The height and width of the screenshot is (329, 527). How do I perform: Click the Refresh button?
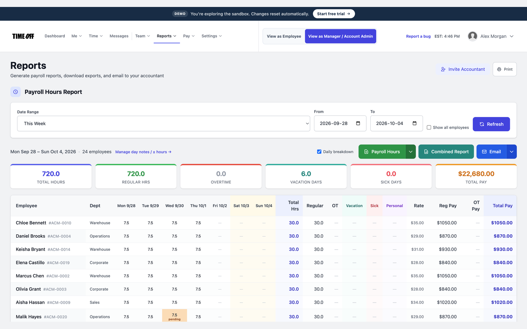tap(491, 124)
